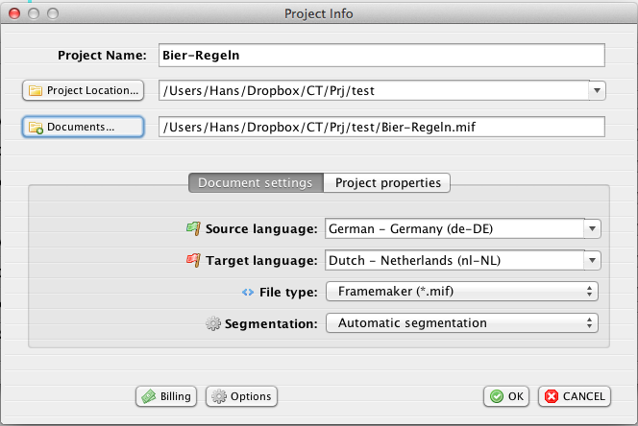Click the green checkmark icon on OK

tap(496, 396)
